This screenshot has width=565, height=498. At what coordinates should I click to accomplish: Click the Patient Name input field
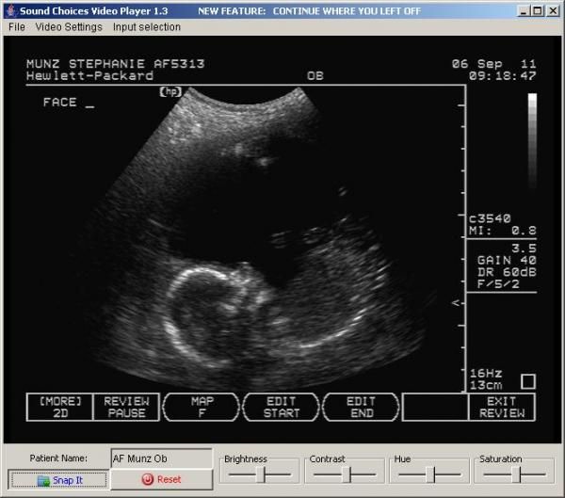[x=161, y=458]
